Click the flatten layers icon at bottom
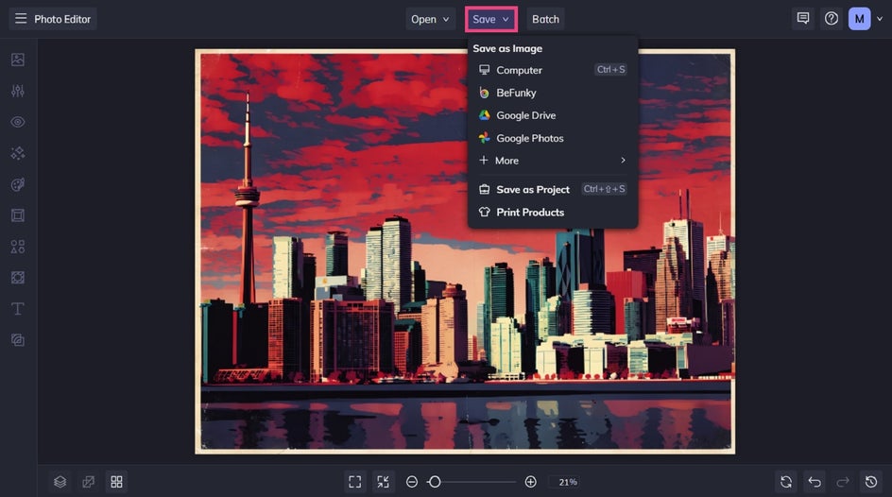This screenshot has height=497, width=892. tap(88, 482)
